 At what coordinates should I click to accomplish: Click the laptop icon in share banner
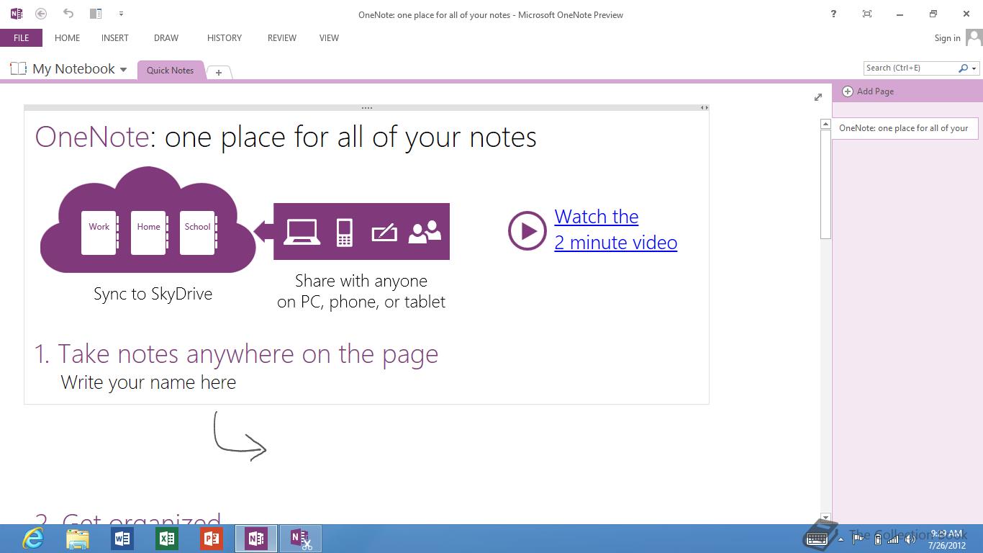[x=302, y=232]
